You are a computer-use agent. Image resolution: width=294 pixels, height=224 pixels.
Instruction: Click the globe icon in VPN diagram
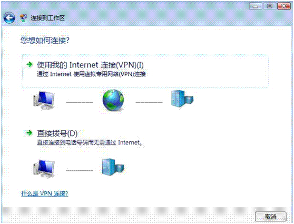pyautogui.click(x=113, y=100)
